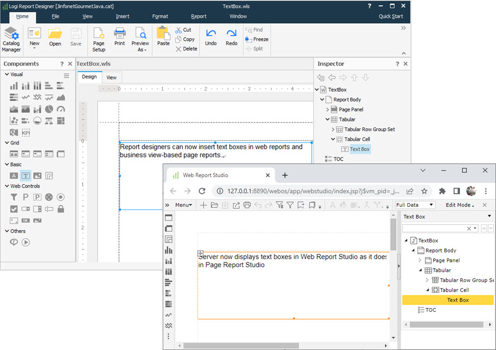Click the Print icon in ribbon
This screenshot has width=496, height=350.
(119, 33)
